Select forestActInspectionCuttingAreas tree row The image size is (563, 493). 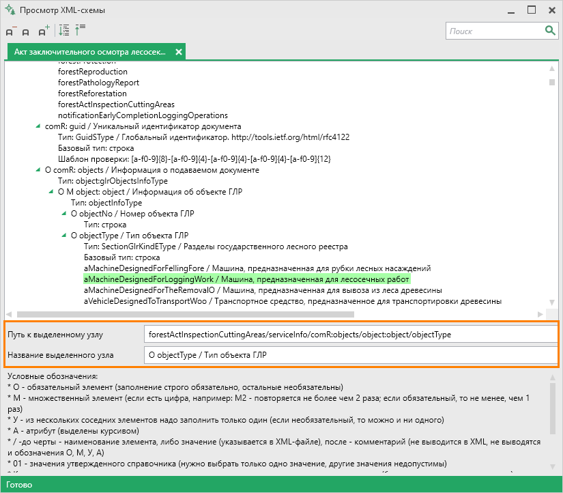[116, 104]
